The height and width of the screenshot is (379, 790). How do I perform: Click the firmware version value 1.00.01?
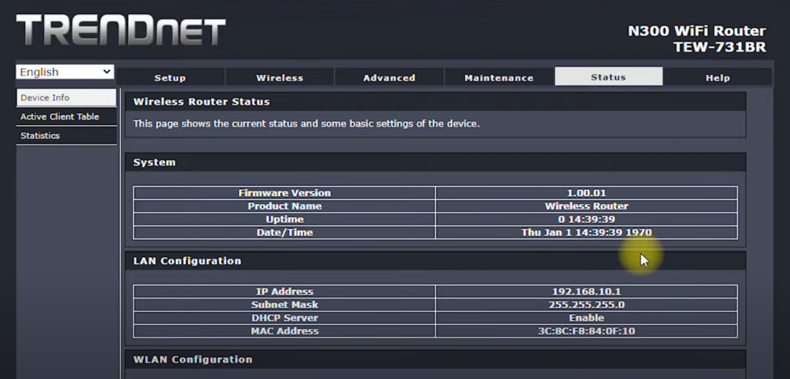[586, 193]
